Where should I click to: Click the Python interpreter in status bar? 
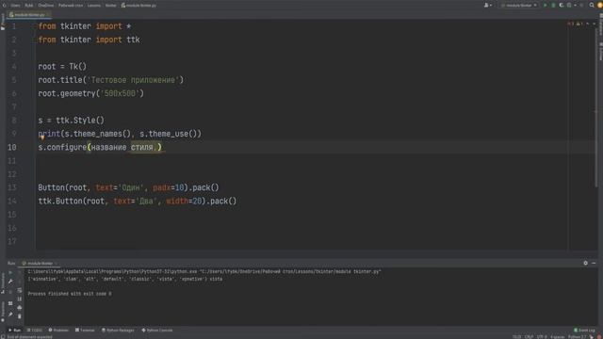(x=578, y=337)
